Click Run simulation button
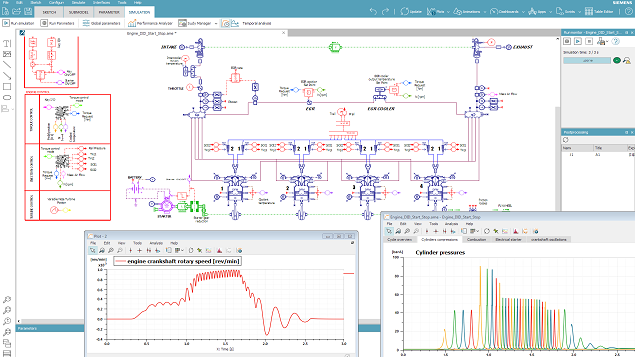635x357 pixels. tap(18, 23)
